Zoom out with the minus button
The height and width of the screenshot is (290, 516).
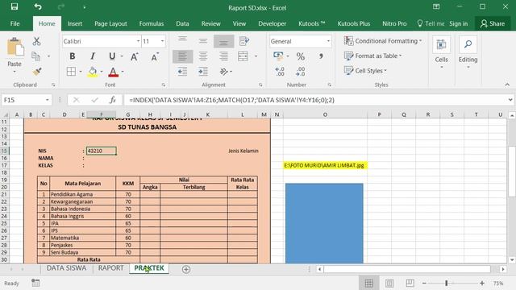424,283
